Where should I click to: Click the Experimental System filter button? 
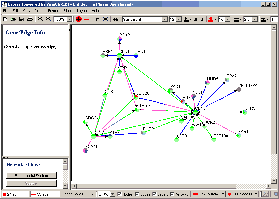click(x=31, y=176)
